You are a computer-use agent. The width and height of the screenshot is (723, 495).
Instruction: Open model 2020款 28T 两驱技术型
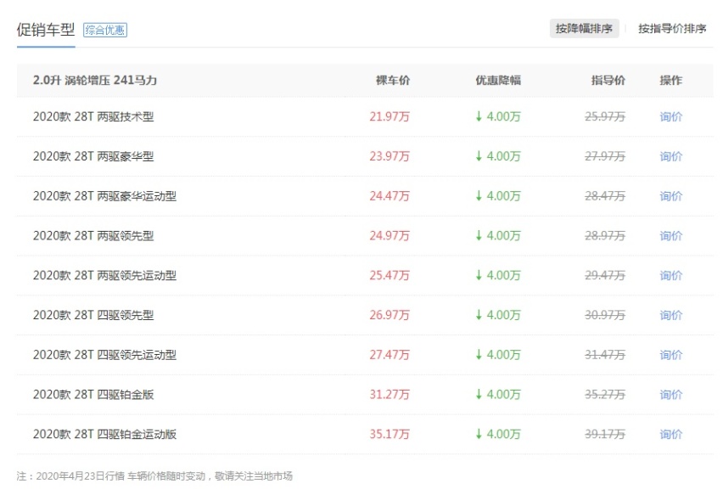click(93, 116)
